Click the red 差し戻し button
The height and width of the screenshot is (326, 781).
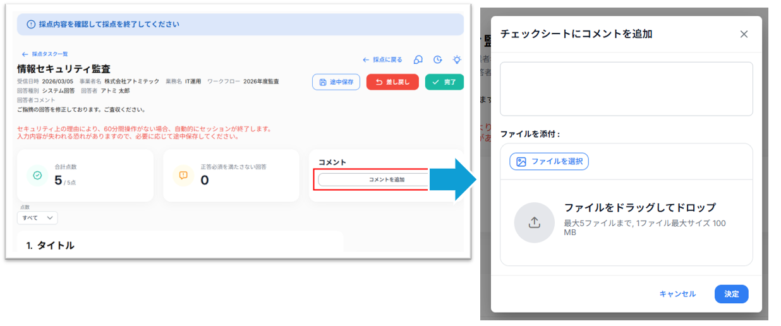[x=392, y=82]
